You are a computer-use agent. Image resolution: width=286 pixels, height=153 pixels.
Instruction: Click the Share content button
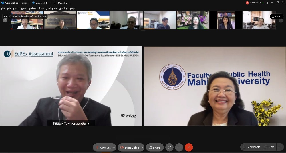tap(155, 147)
